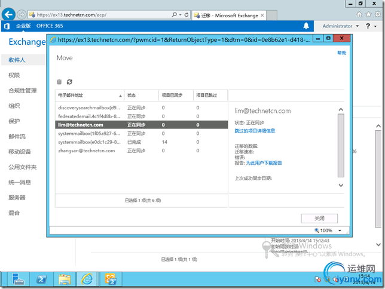Click 为此用户下载报告 link
This screenshot has height=289, width=385.
(x=264, y=163)
